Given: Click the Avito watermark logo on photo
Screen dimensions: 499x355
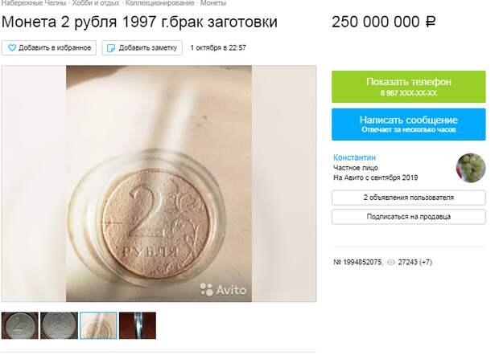Looking at the screenshot, I should click(x=223, y=290).
